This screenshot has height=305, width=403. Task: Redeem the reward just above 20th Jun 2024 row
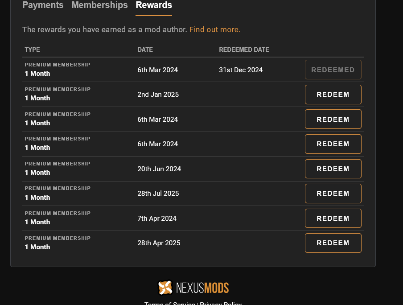[x=333, y=144]
